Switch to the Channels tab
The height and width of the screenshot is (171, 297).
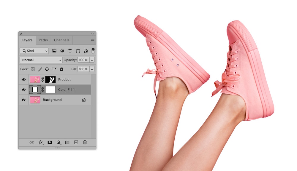(x=61, y=40)
